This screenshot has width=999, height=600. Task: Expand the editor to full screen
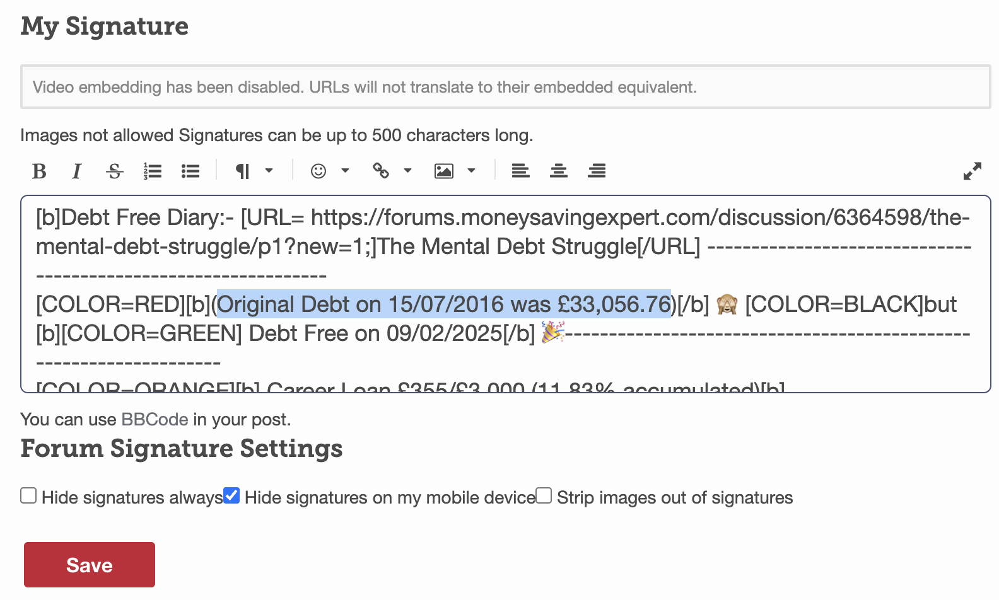pos(973,171)
